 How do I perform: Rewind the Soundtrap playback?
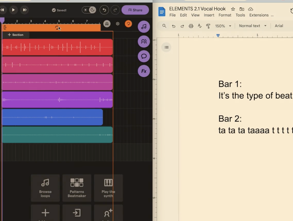(x=2, y=10)
